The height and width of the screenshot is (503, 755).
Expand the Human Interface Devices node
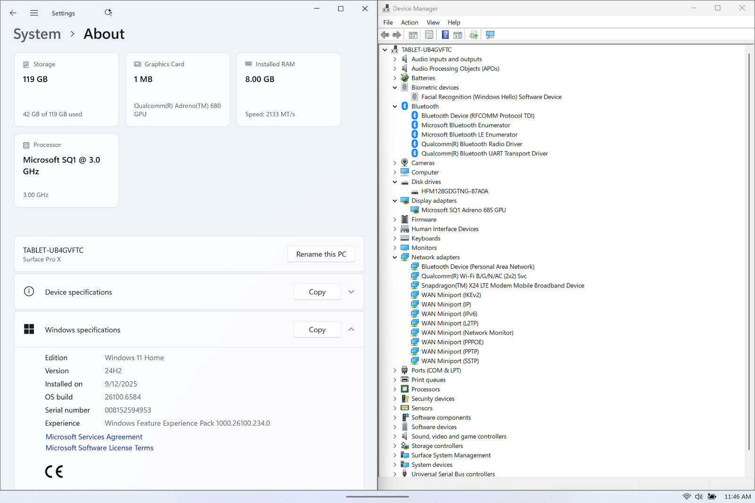[x=395, y=229]
